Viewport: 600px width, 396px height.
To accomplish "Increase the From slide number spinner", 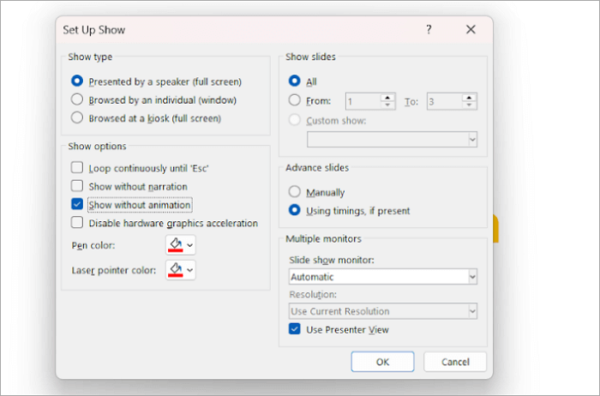I will [x=388, y=97].
